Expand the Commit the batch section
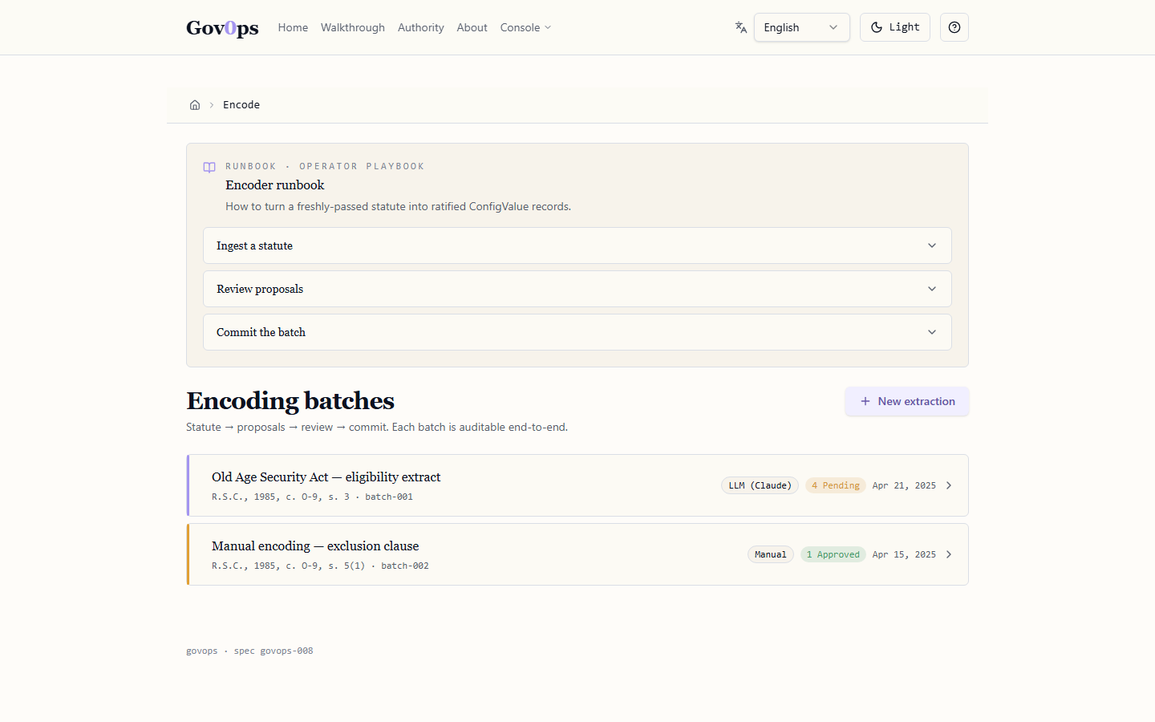Viewport: 1155px width, 722px height. pos(577,332)
